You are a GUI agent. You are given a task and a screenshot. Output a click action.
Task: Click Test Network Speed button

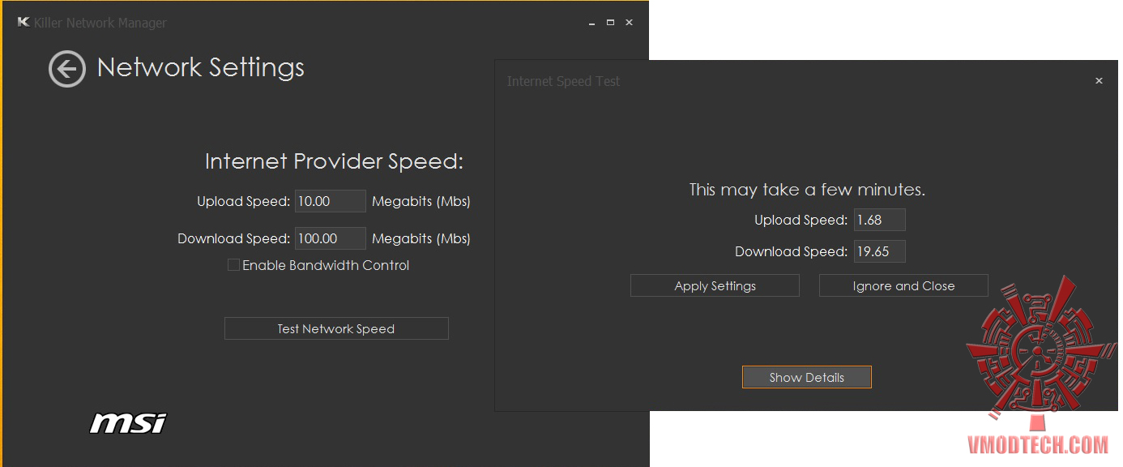(336, 328)
